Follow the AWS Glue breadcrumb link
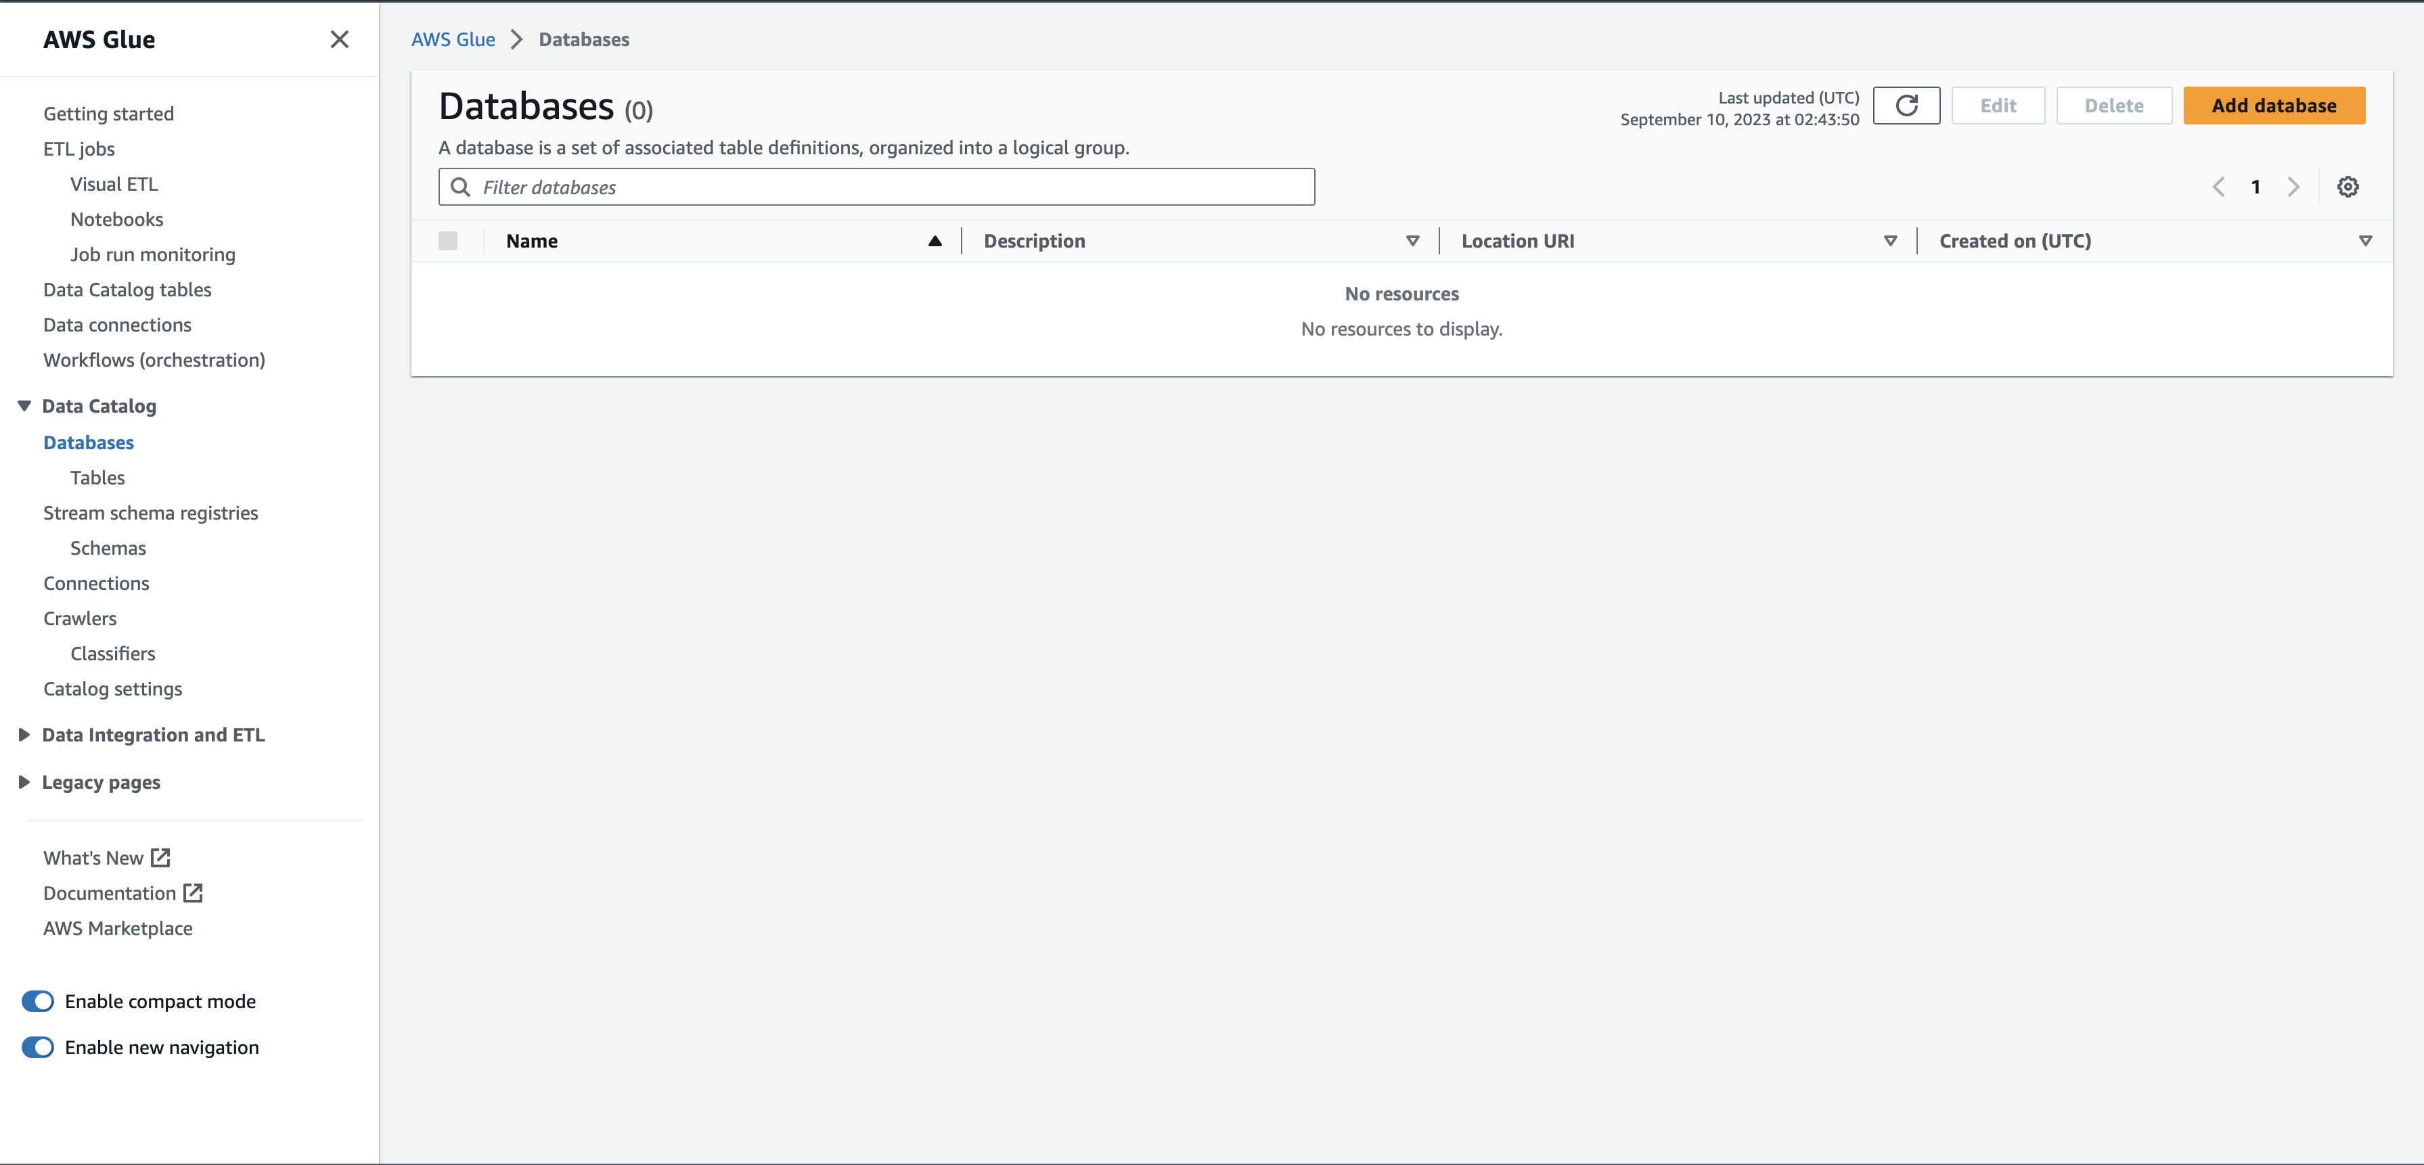 (453, 39)
